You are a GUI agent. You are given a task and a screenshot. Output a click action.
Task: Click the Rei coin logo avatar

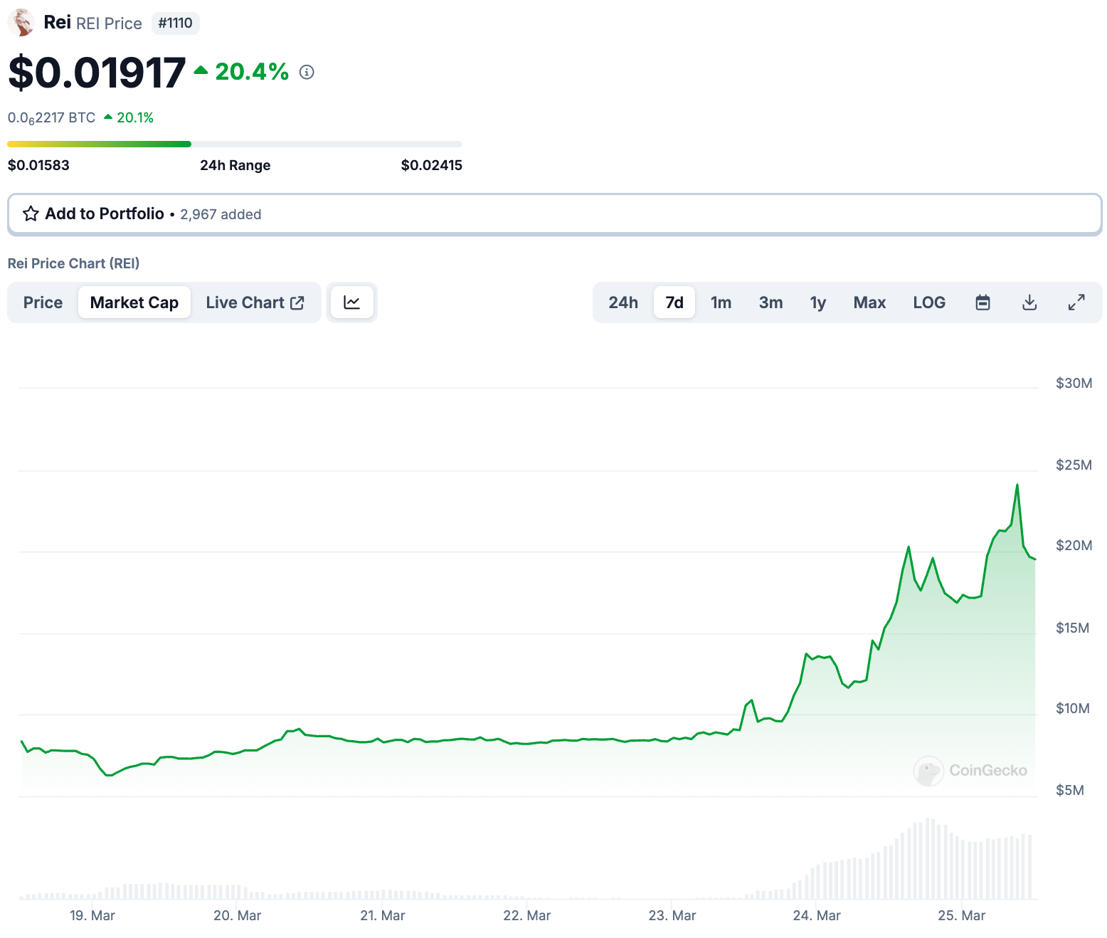[21, 23]
